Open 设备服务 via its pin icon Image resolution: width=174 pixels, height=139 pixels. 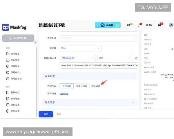click(8, 66)
